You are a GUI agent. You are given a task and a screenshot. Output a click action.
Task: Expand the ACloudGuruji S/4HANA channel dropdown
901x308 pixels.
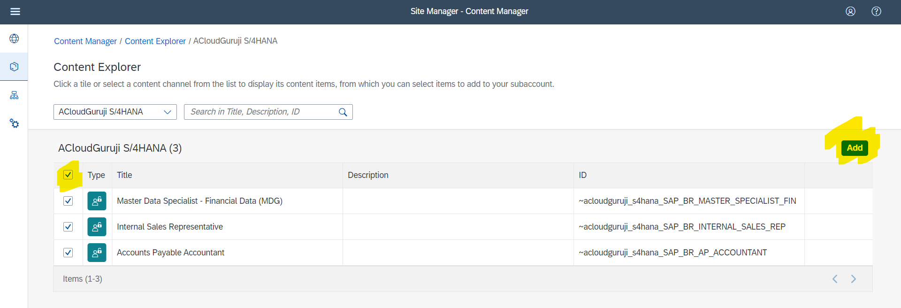pos(167,112)
